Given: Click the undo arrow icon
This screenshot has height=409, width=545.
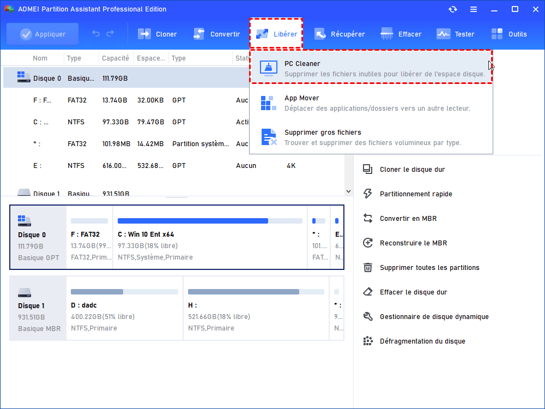Looking at the screenshot, I should (x=96, y=33).
